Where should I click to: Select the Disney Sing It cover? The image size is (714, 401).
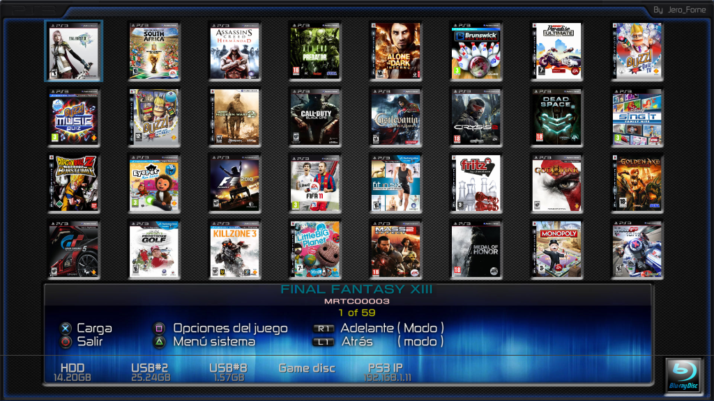(x=637, y=117)
